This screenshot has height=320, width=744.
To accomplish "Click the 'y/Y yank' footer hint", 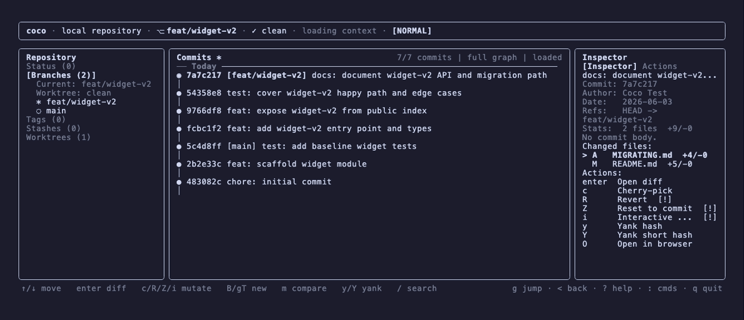I will coord(362,289).
